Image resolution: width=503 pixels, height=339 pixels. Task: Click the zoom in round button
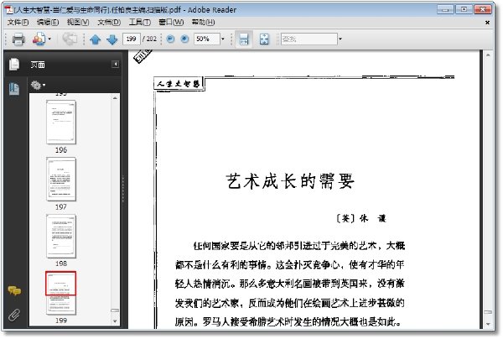184,39
